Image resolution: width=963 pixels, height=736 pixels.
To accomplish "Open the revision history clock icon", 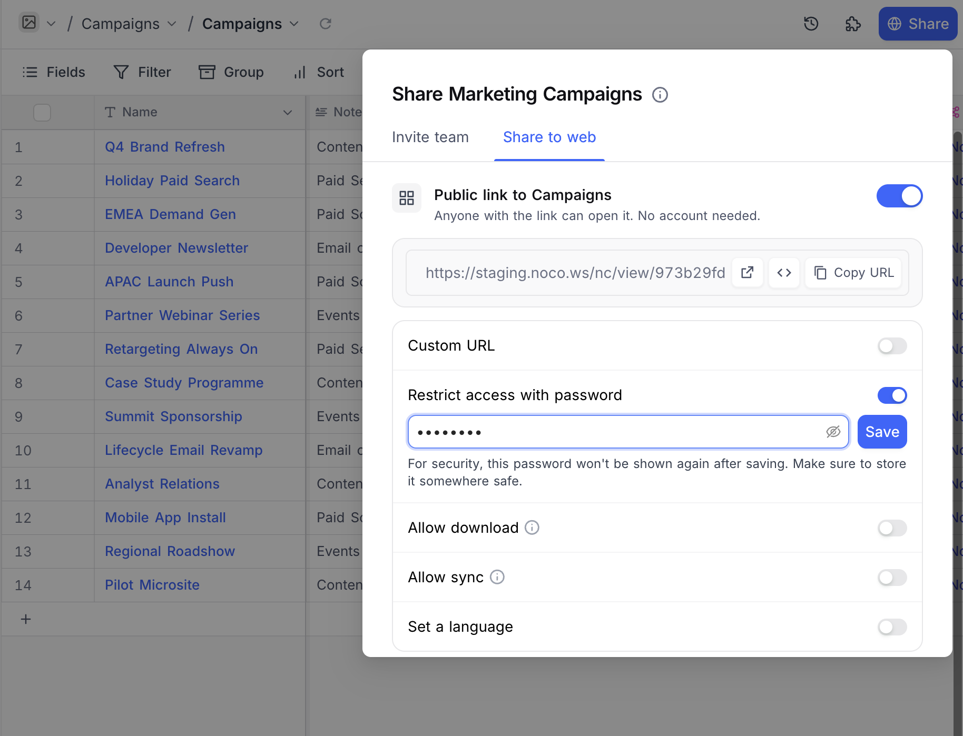I will pyautogui.click(x=811, y=24).
